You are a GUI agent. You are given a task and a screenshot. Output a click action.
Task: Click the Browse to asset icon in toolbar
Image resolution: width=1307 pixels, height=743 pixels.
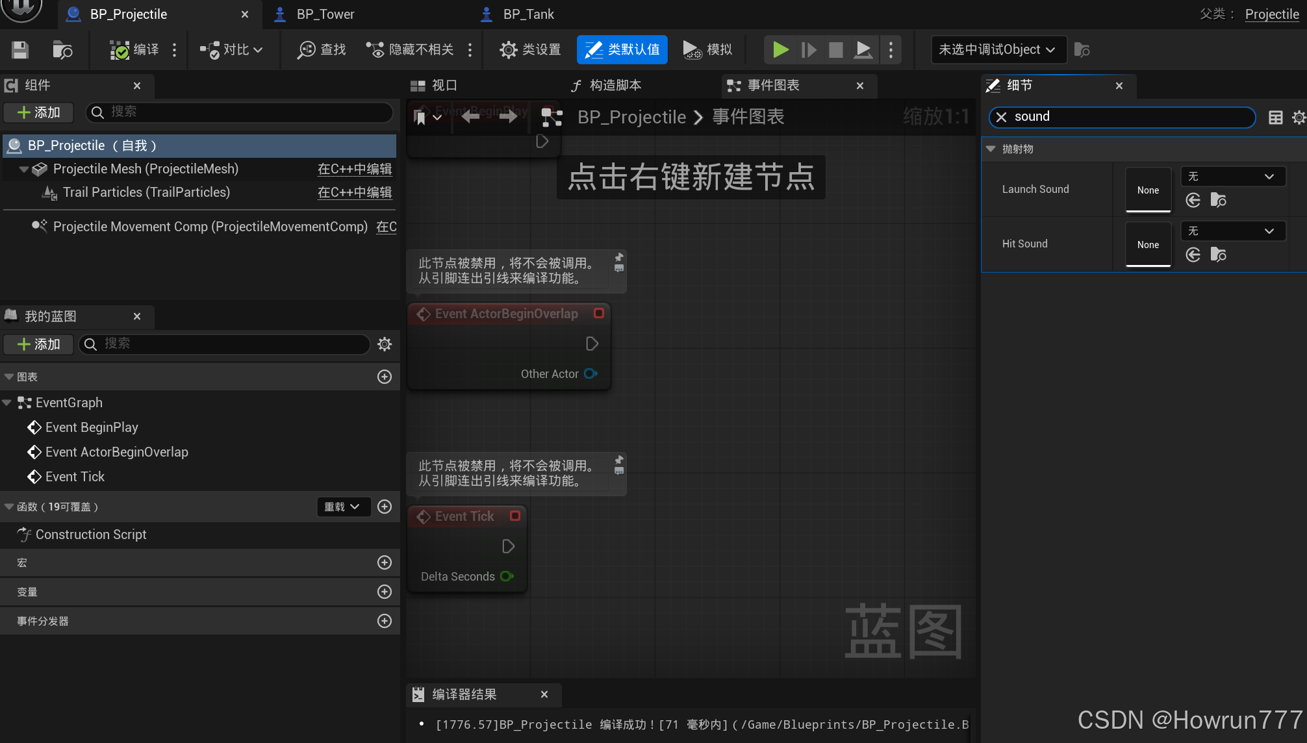62,50
